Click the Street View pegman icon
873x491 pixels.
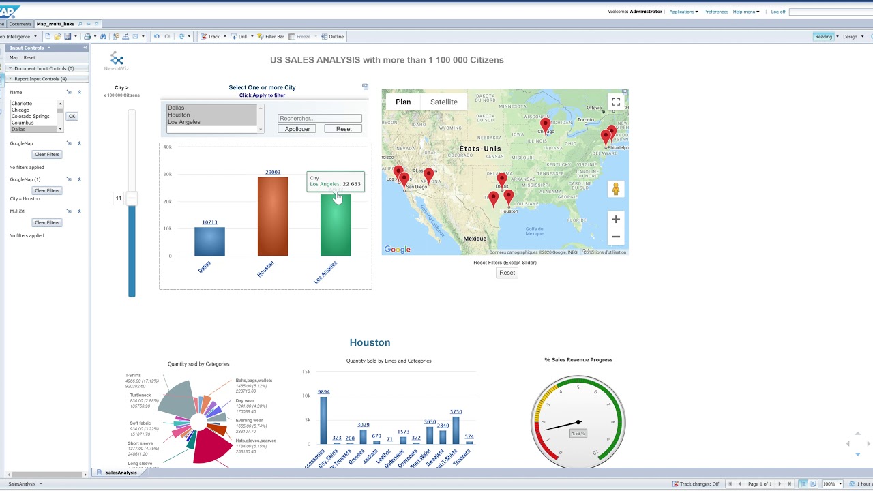[615, 189]
